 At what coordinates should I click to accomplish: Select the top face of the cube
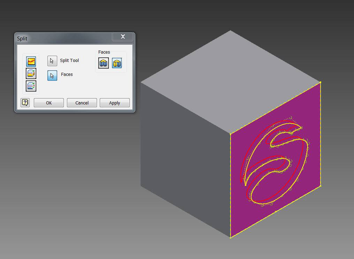pyautogui.click(x=230, y=80)
